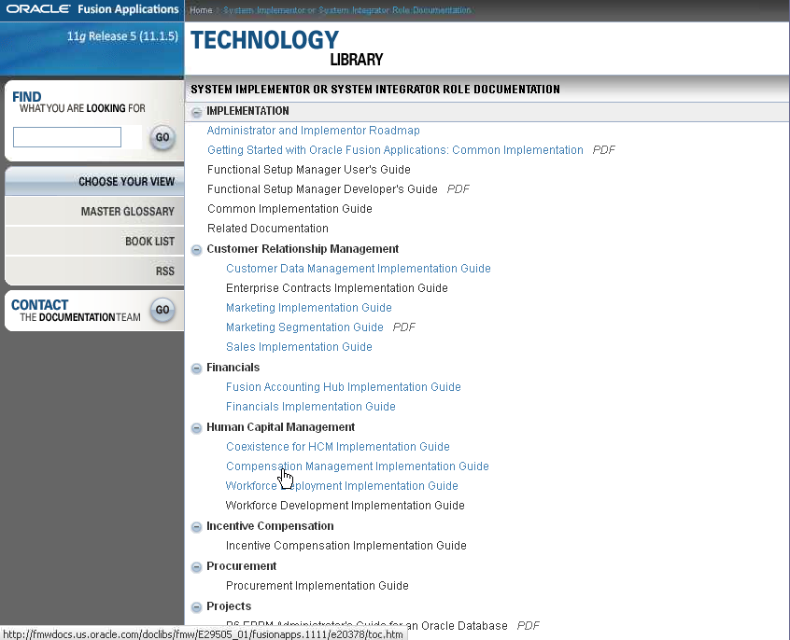
Task: Open Financials Implementation Guide
Action: (310, 407)
